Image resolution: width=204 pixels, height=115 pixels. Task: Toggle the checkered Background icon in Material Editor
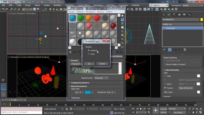click(x=122, y=24)
